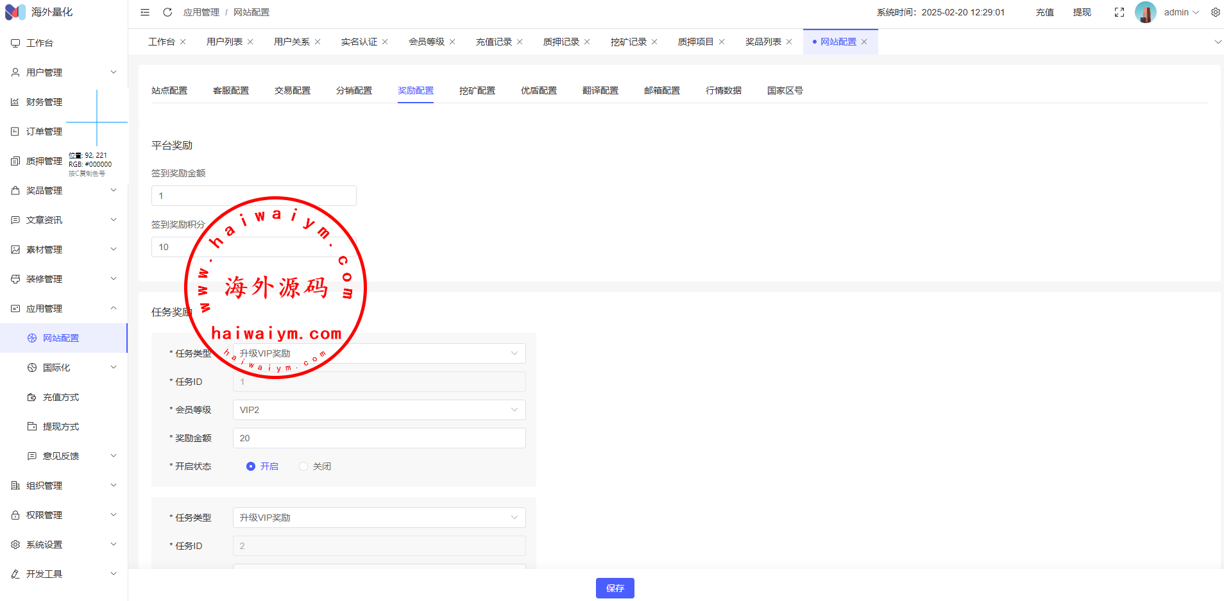This screenshot has height=601, width=1224.
Task: Expand the 用户管理 sidebar menu
Action: pos(64,72)
